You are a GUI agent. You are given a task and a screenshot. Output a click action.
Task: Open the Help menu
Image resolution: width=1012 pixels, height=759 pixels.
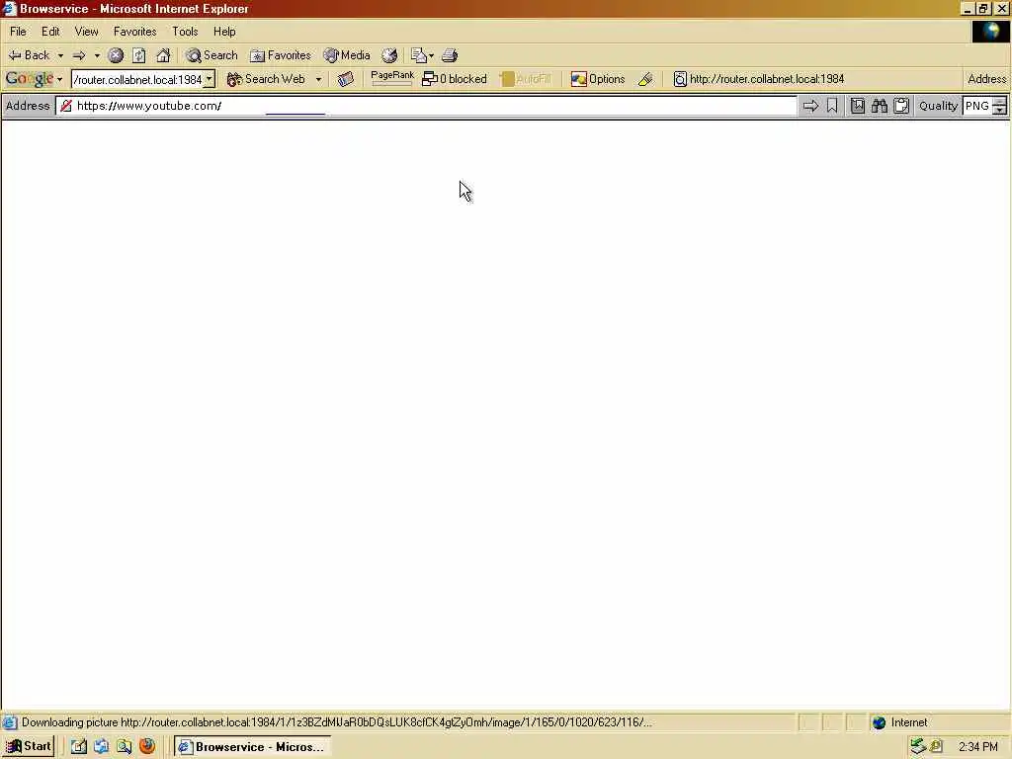224,31
